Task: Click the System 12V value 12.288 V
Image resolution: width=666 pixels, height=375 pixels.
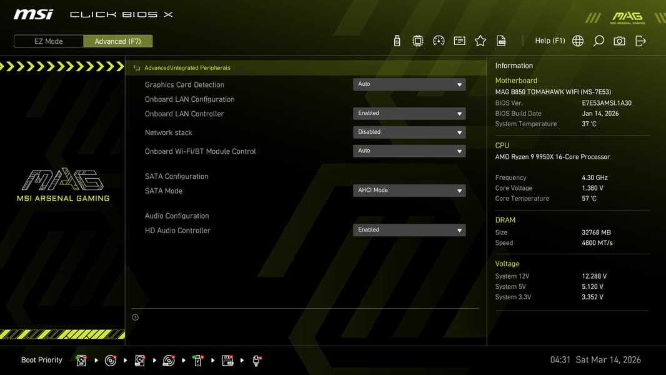Action: coord(594,276)
